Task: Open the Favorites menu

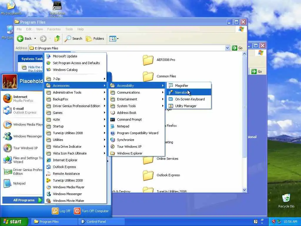Action: coord(54,29)
